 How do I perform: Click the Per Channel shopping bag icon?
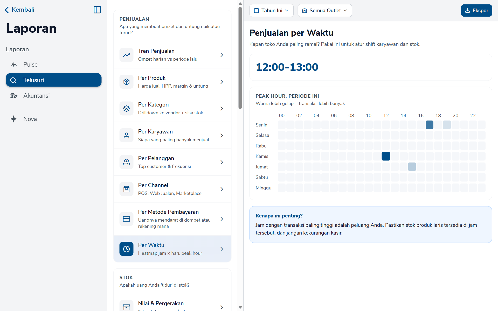click(126, 189)
